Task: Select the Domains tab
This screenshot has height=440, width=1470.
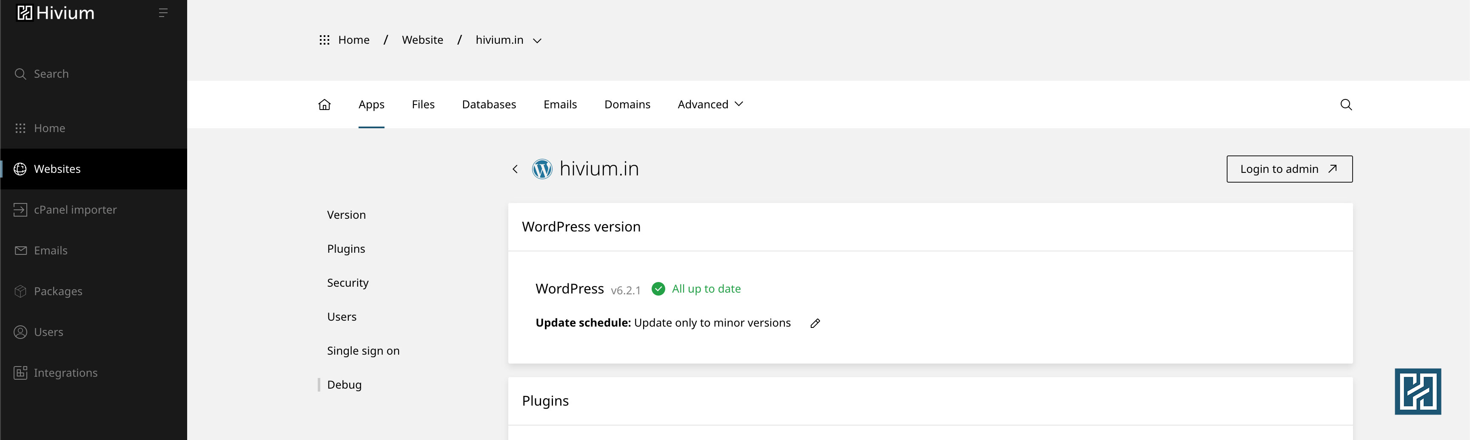Action: point(627,104)
